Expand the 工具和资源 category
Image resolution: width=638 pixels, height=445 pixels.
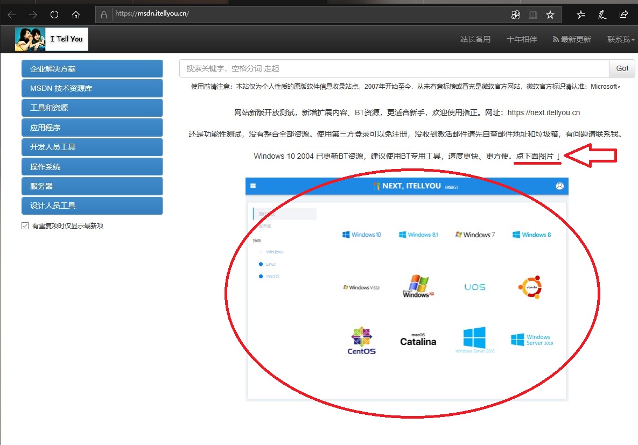click(93, 108)
